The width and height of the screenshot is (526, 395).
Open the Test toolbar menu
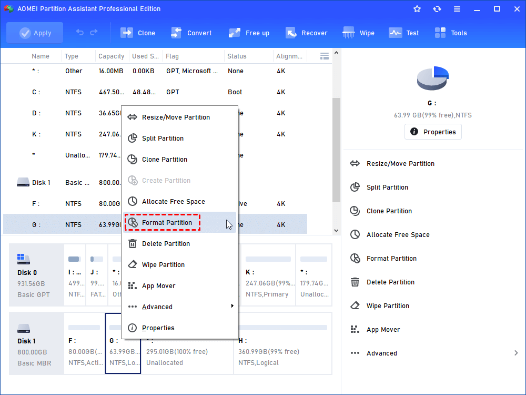click(x=403, y=33)
